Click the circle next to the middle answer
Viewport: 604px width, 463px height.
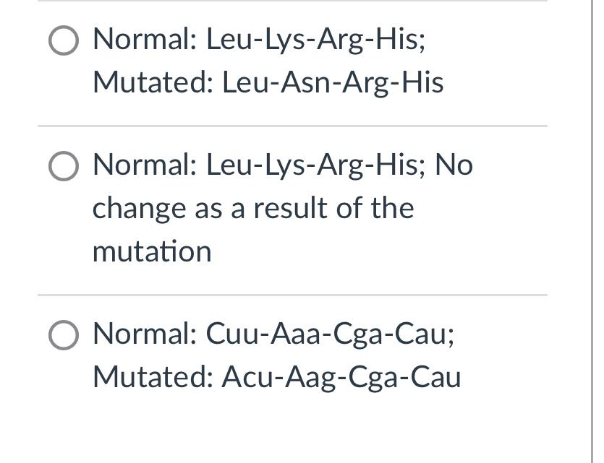click(x=64, y=165)
